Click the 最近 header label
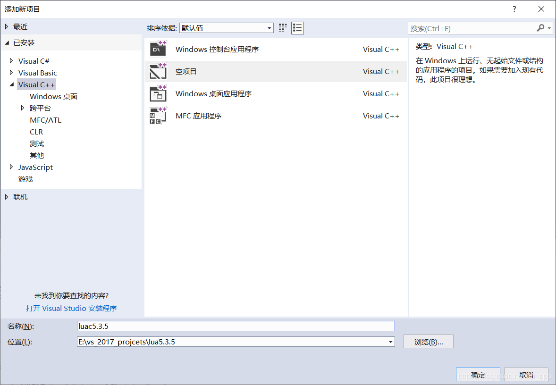 (x=20, y=26)
